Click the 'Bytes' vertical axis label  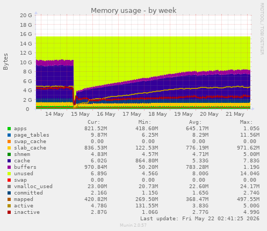click(5, 62)
